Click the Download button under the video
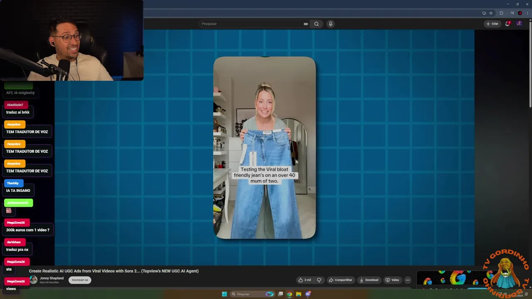This screenshot has height=299, width=532. (369, 280)
